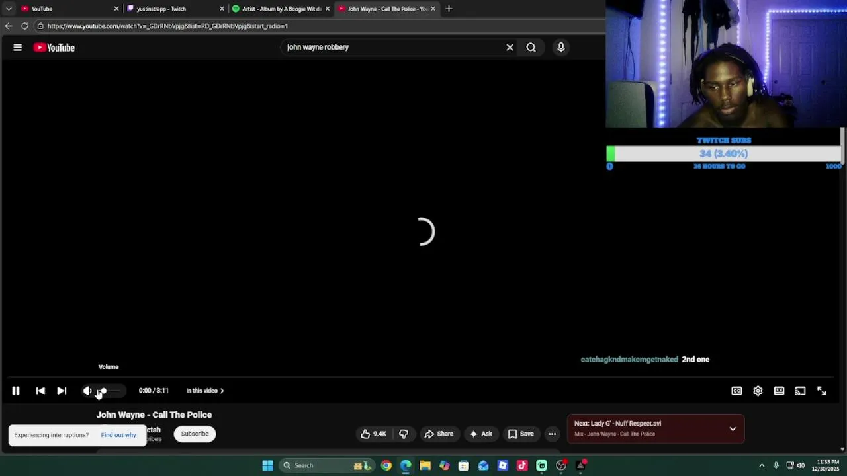Open the green chat app in taskbar
847x476 pixels.
(541, 465)
